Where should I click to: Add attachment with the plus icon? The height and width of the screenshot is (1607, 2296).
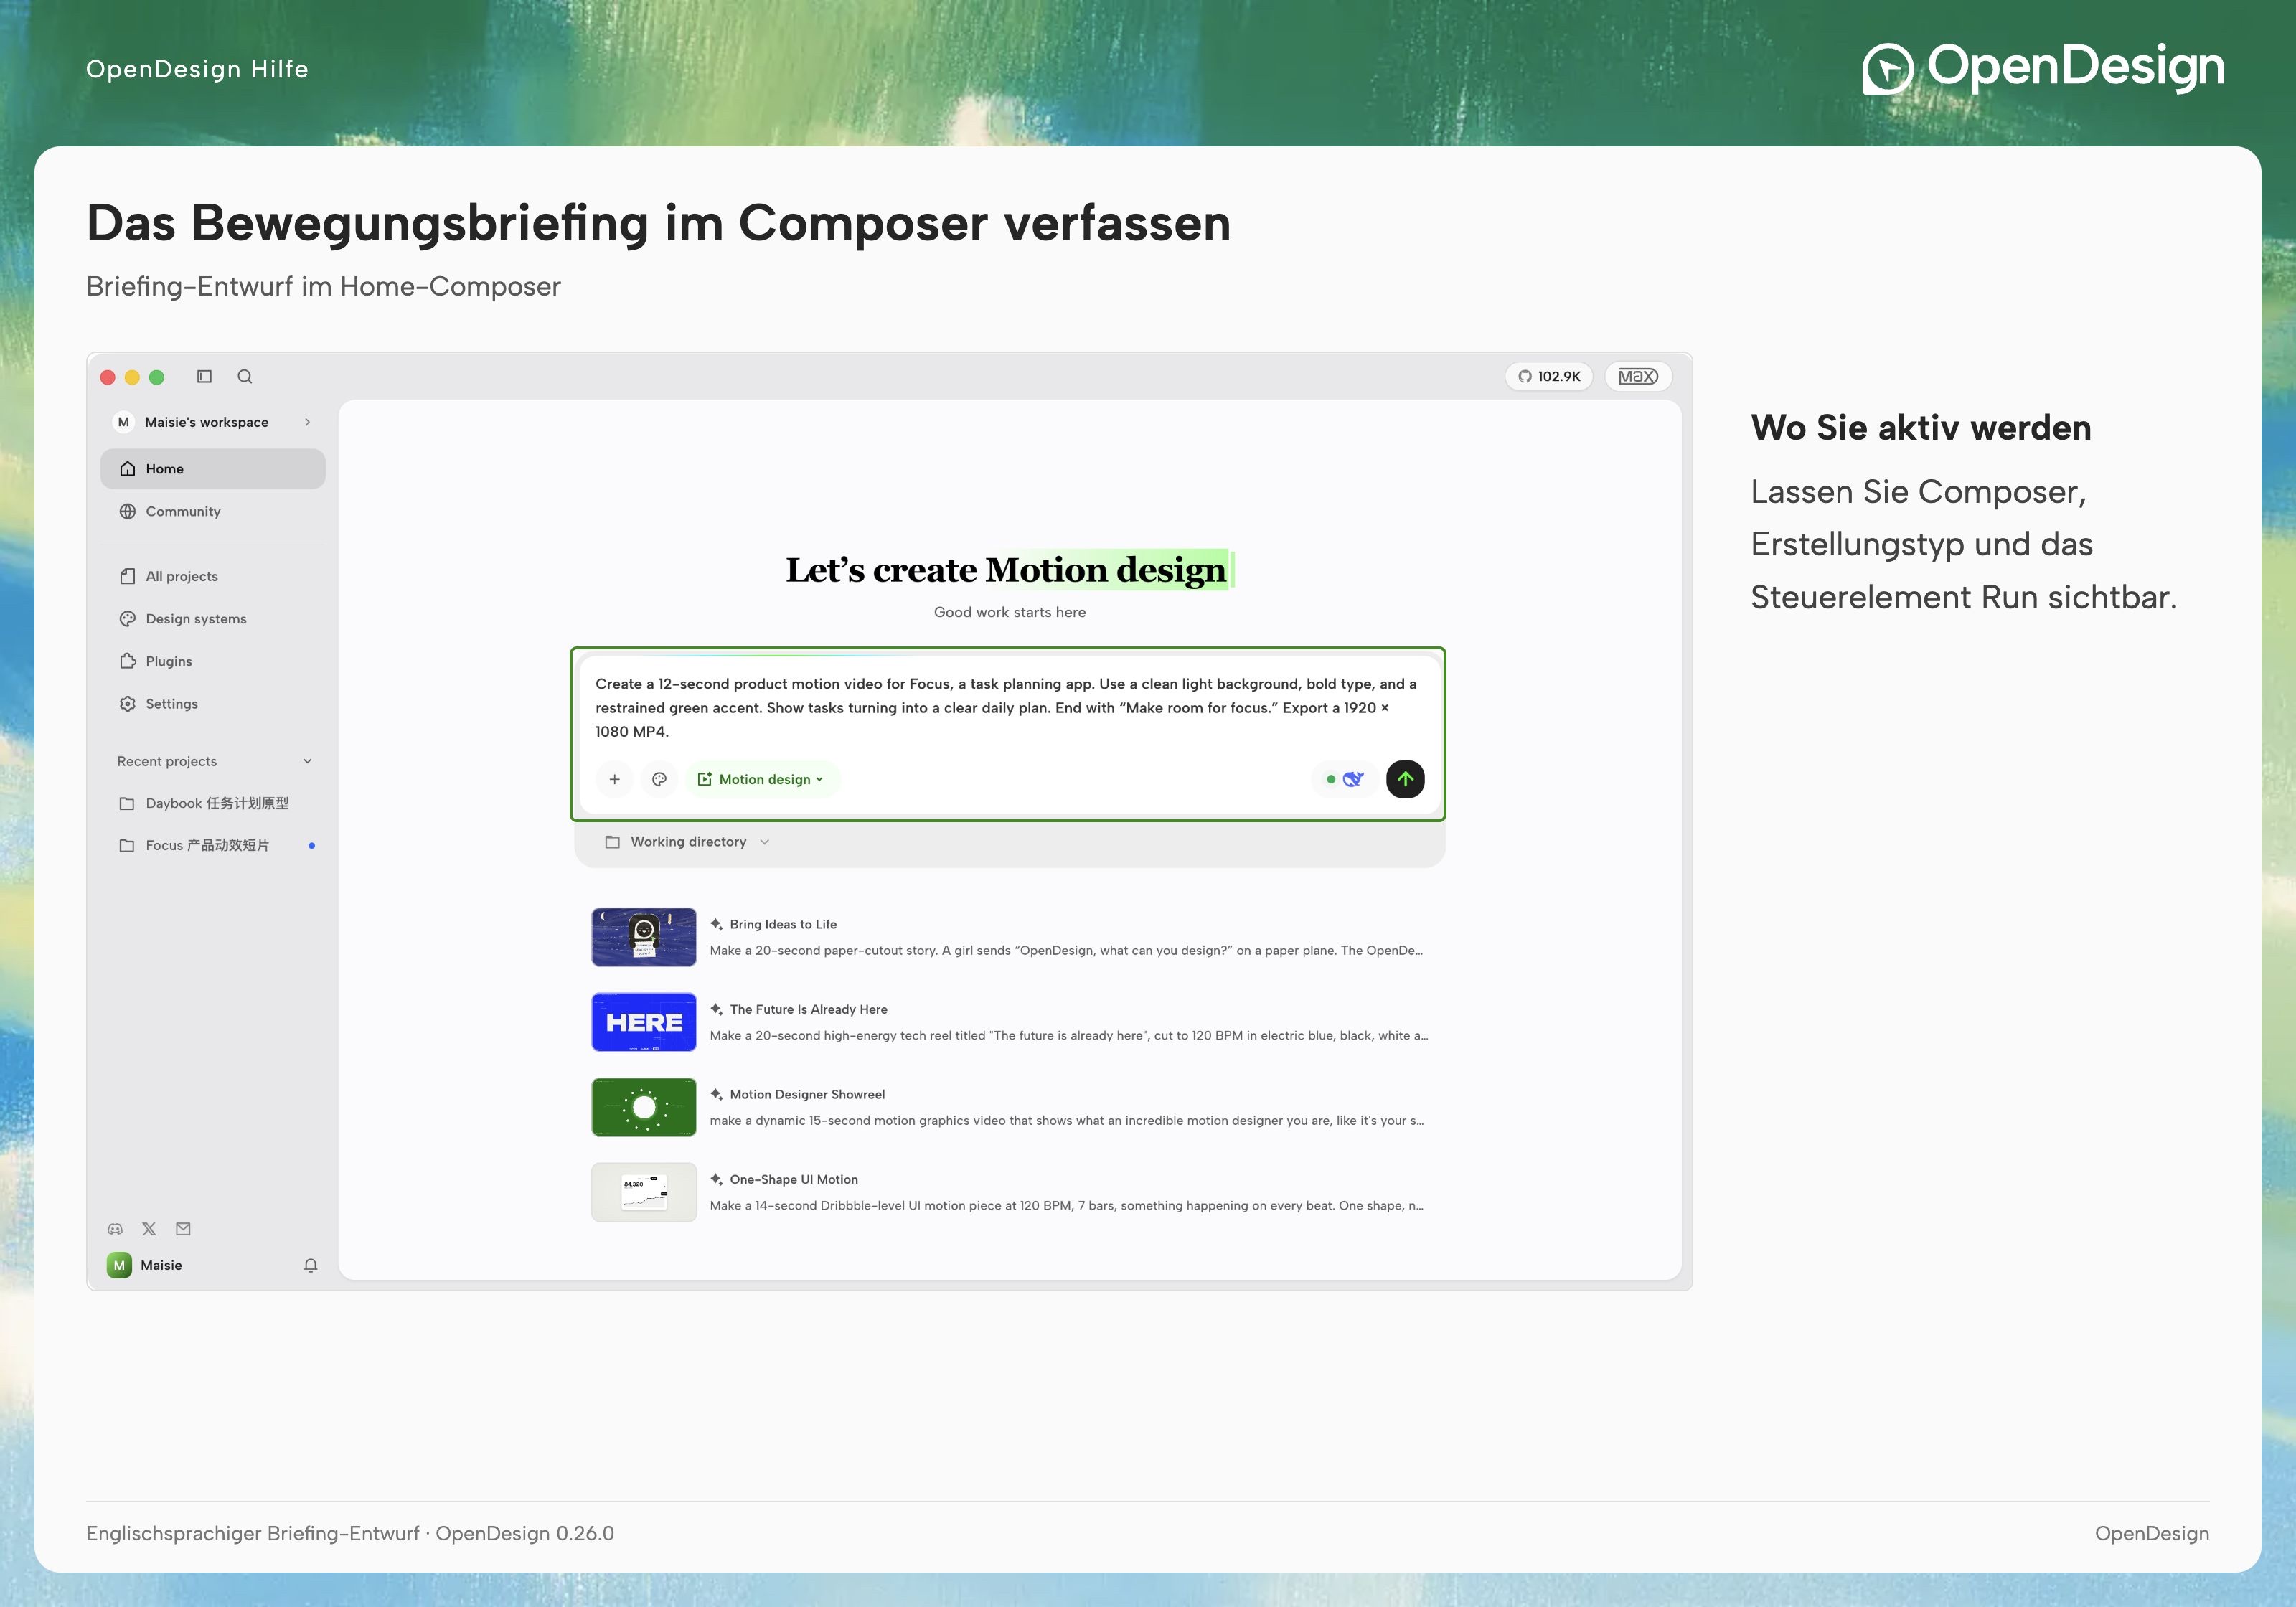[x=615, y=779]
